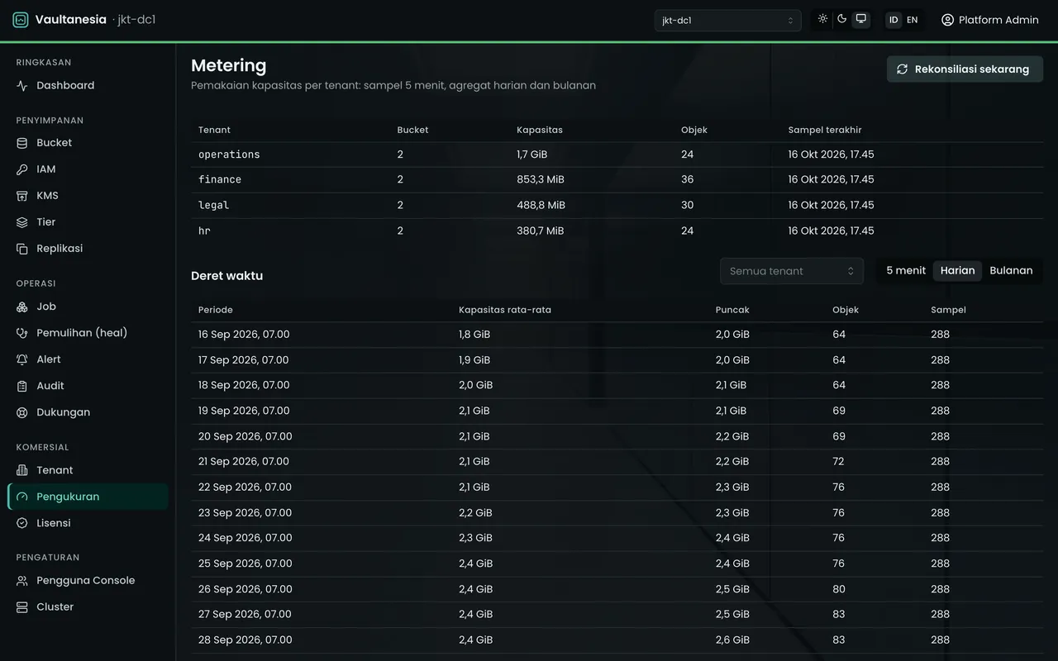Open the Platform Admin user menu
Image resolution: width=1058 pixels, height=661 pixels.
[x=989, y=20]
